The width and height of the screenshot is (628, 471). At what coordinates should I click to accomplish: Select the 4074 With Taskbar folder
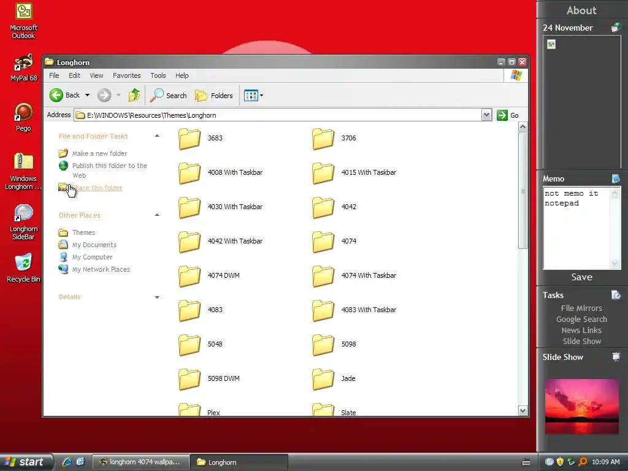354,275
